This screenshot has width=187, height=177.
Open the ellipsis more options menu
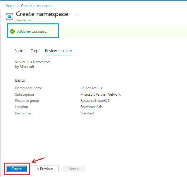tap(77, 14)
